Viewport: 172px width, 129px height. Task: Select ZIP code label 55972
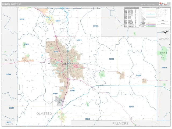164,68
